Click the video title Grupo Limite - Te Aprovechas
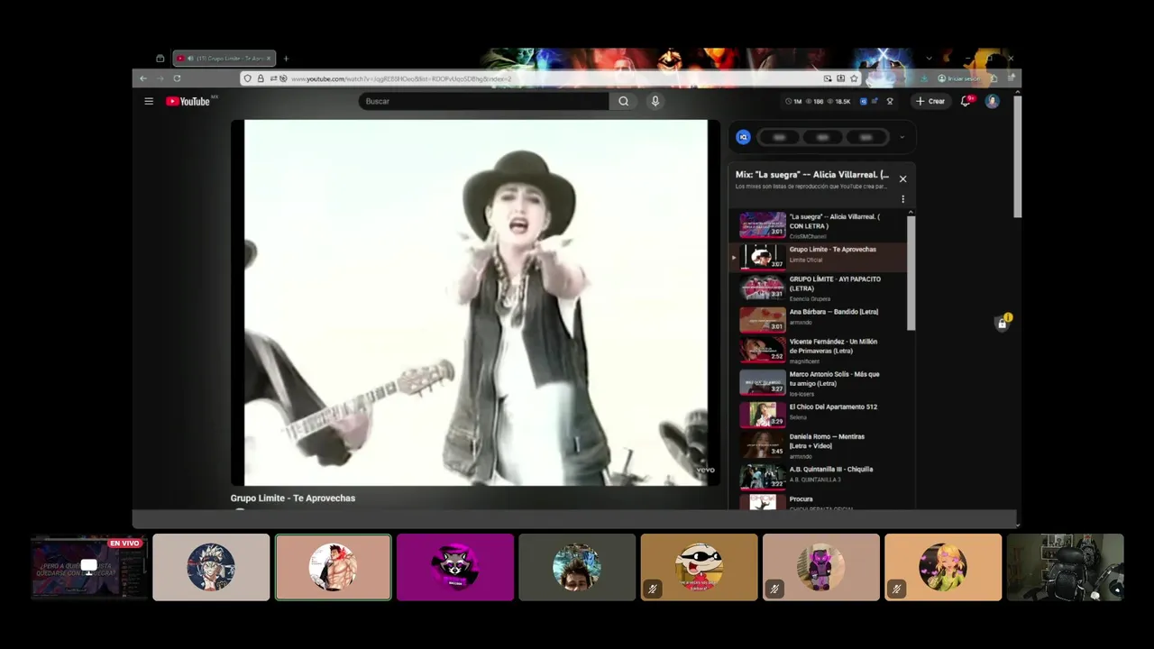The height and width of the screenshot is (649, 1154). (x=293, y=498)
